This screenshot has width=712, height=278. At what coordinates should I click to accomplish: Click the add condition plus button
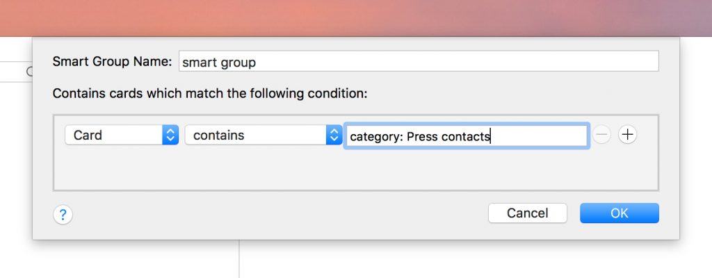tap(627, 135)
